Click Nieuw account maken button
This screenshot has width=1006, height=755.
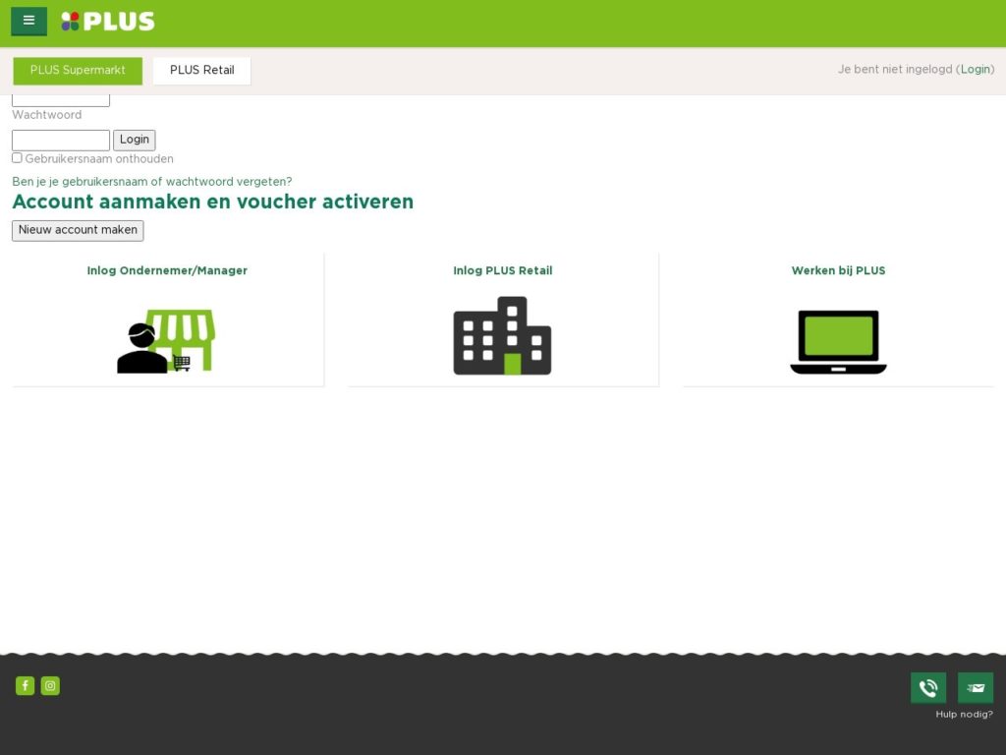point(78,230)
